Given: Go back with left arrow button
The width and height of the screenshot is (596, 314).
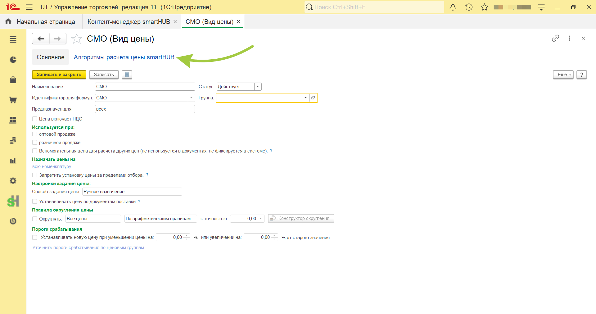Looking at the screenshot, I should point(41,39).
